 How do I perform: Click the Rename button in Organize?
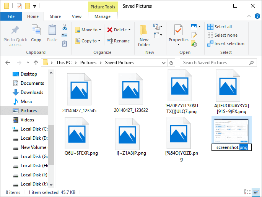point(118,41)
